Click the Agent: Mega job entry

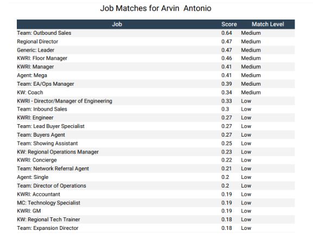click(x=32, y=75)
